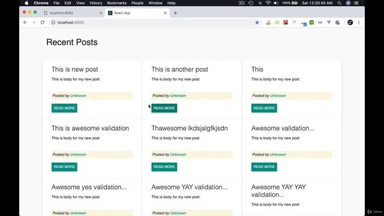384x216 pixels.
Task: Open the Chrome application menu
Action: [41, 3]
